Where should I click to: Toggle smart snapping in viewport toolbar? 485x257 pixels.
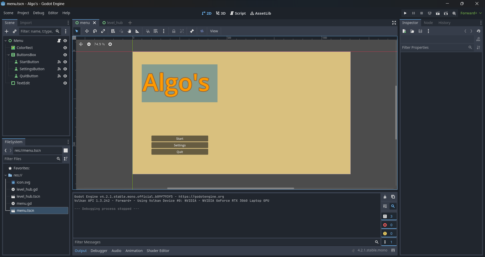tap(148, 31)
